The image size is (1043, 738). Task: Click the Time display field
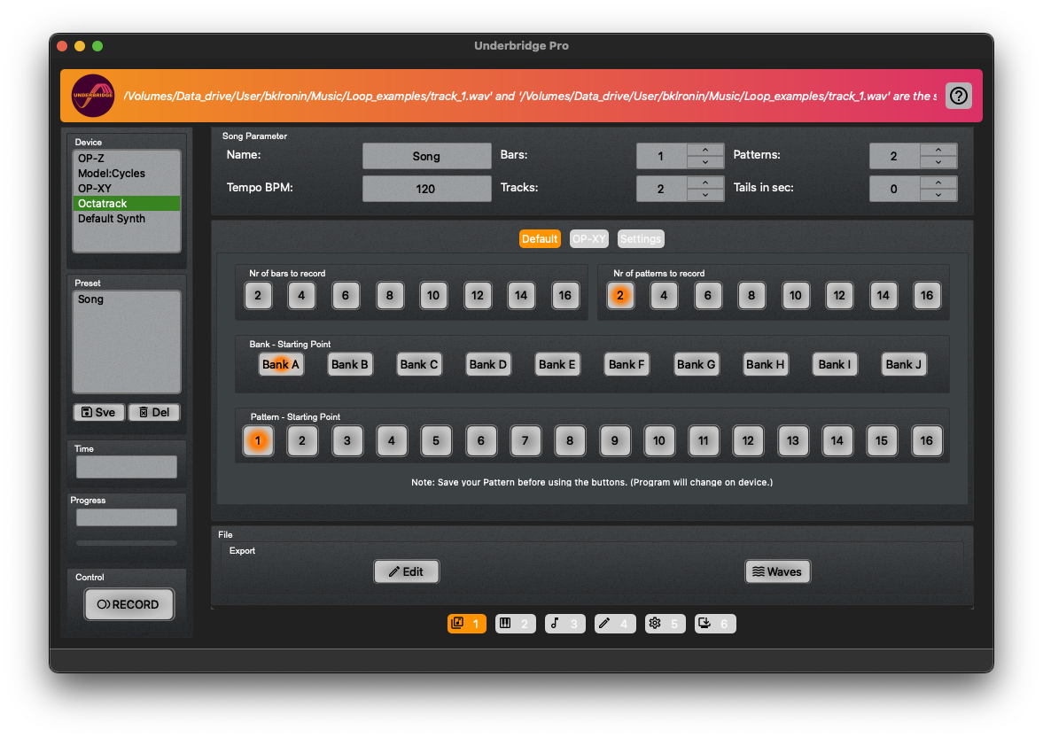point(127,467)
